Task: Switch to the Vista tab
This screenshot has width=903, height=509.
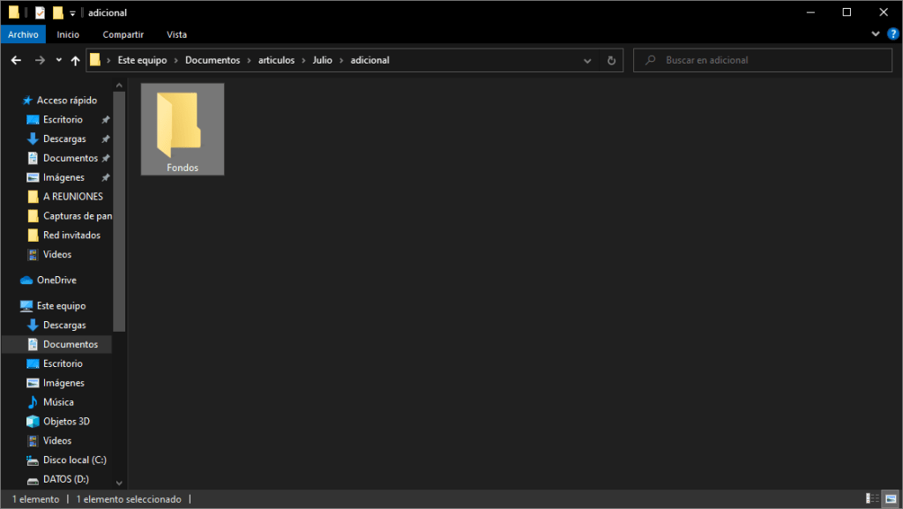Action: coord(176,34)
